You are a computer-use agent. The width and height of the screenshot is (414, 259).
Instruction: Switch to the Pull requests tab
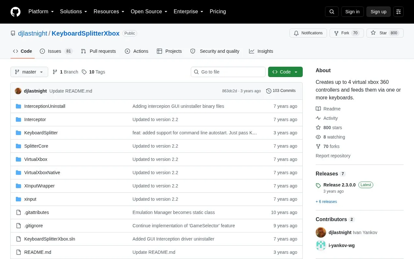(x=98, y=51)
